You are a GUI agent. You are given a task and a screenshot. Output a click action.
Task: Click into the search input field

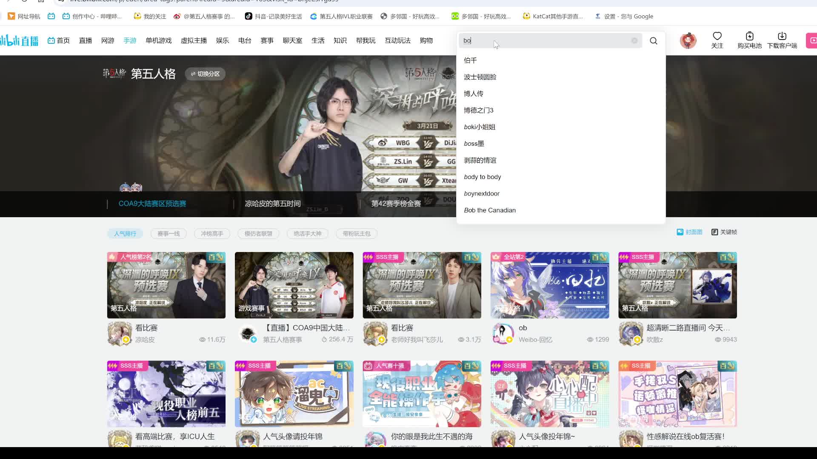[549, 40]
